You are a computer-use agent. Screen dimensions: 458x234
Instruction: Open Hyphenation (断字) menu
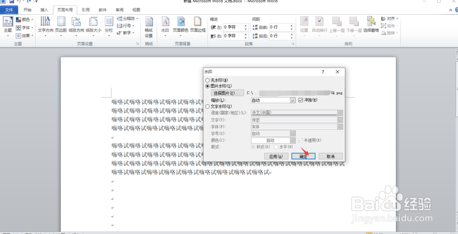click(125, 33)
